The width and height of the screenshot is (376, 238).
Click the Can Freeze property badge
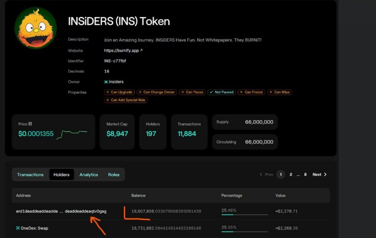(x=252, y=92)
